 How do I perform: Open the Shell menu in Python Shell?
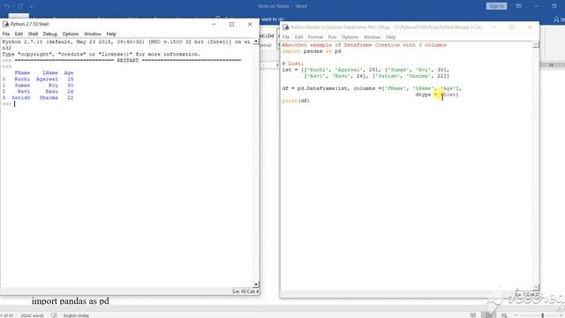(x=33, y=34)
